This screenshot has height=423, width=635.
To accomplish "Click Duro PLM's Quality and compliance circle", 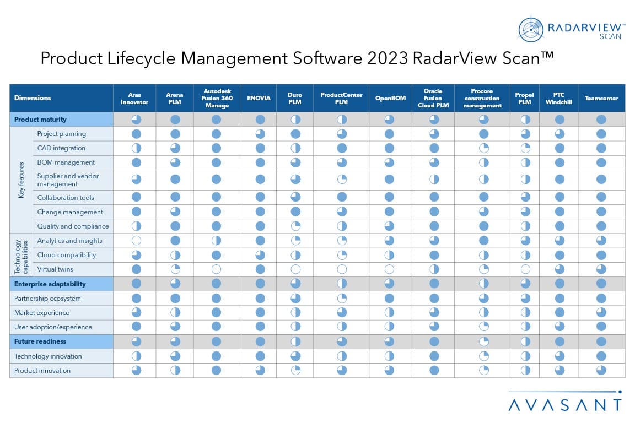I will tap(295, 226).
